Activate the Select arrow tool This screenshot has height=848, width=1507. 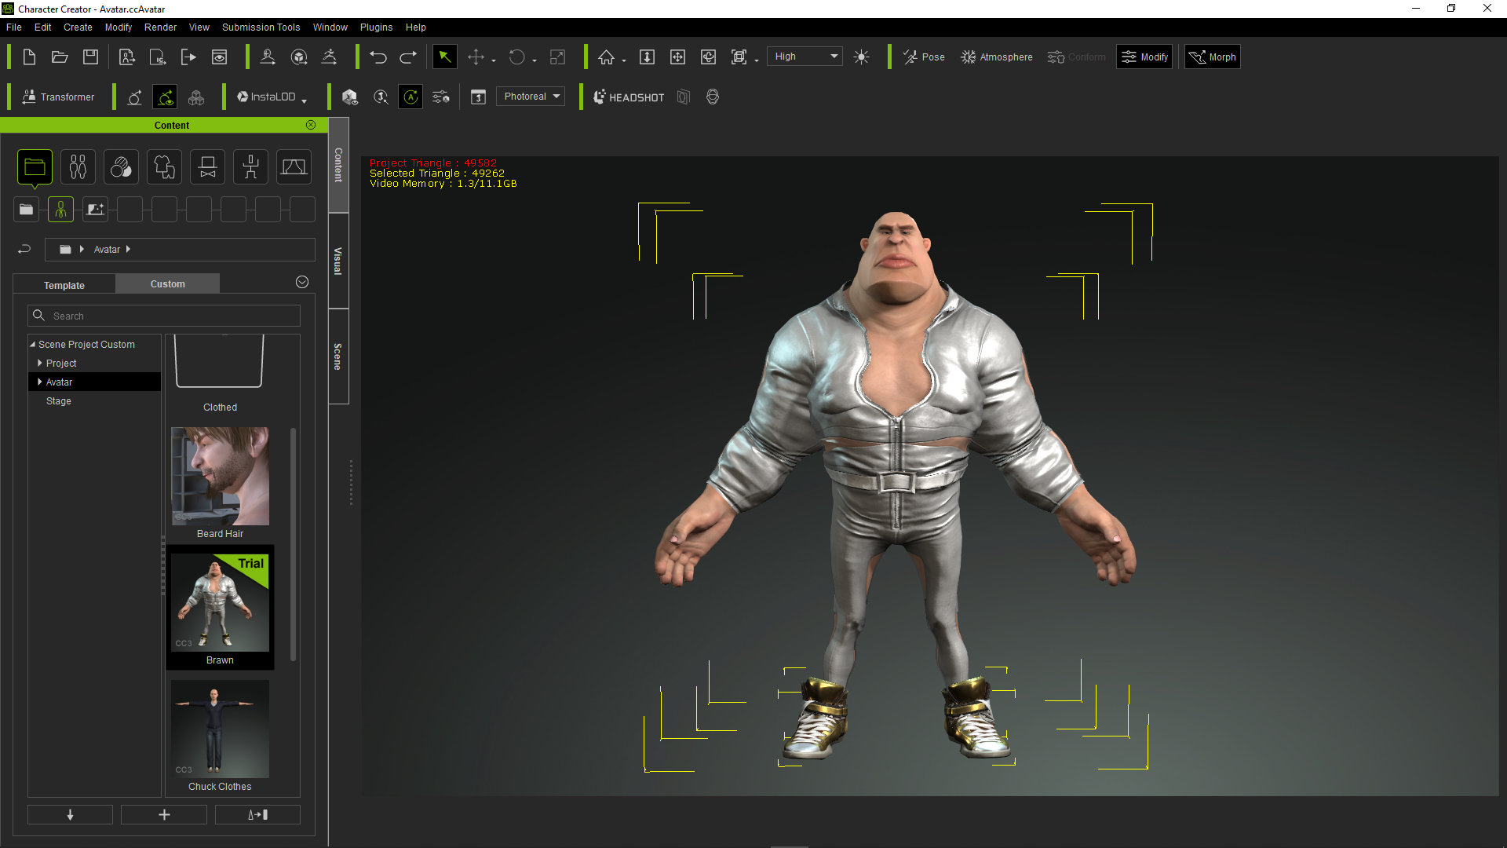pyautogui.click(x=444, y=57)
